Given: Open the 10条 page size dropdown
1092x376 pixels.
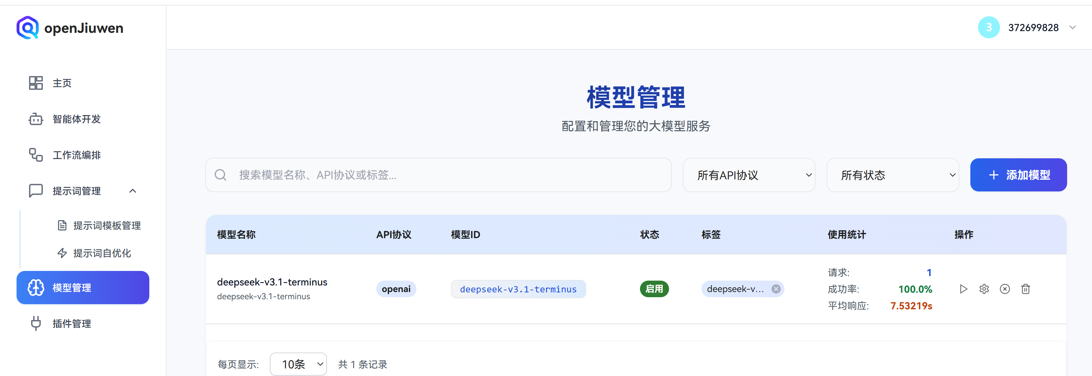Looking at the screenshot, I should [298, 364].
